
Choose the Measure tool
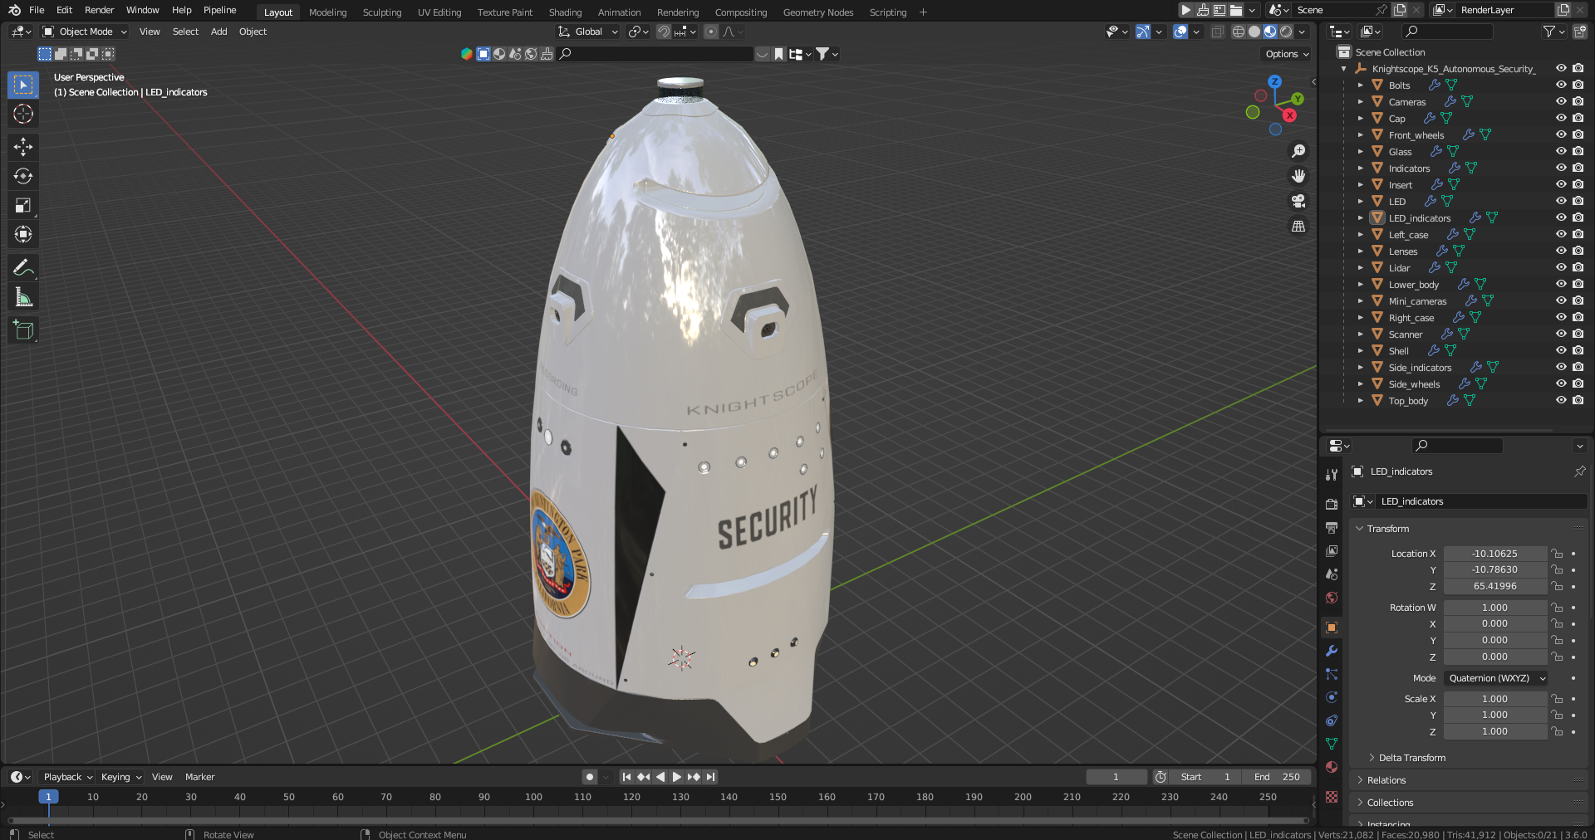point(23,296)
